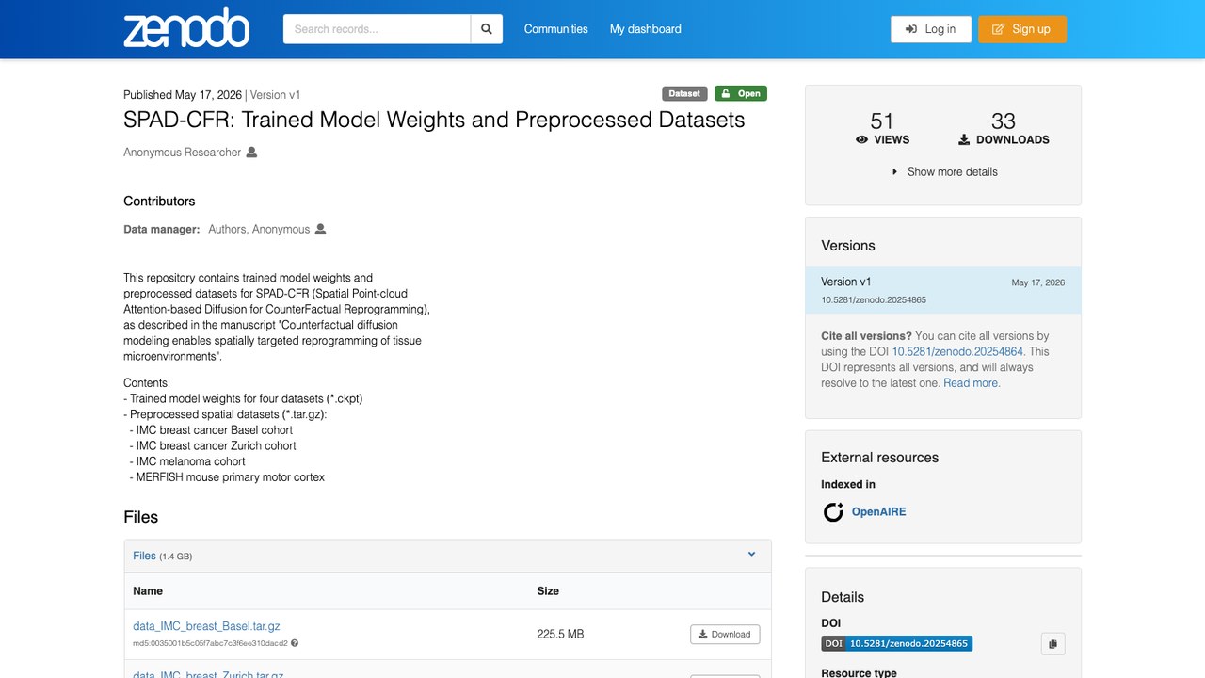
Task: Click the search magnifier button
Action: coord(487,29)
